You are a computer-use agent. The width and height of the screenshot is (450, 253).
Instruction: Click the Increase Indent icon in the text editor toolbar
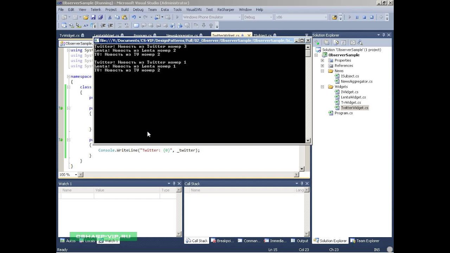pyautogui.click(x=110, y=26)
